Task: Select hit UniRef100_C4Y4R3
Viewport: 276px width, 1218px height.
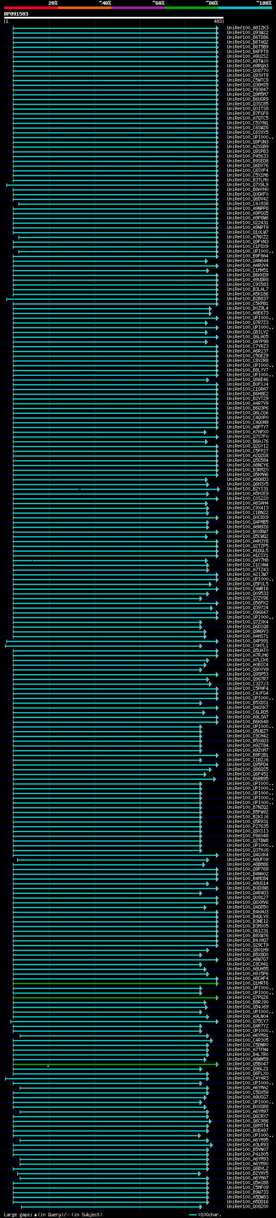Action: pos(248,1079)
